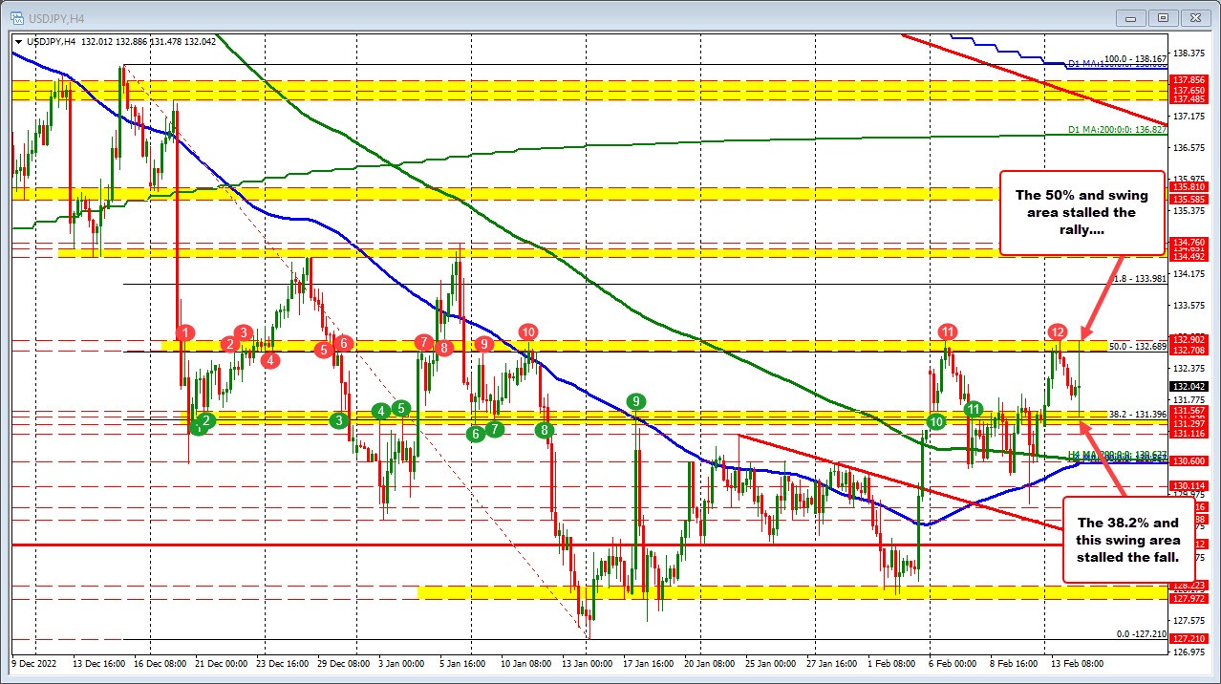Click the red 127.972 price tag
The image size is (1221, 684).
1189,598
